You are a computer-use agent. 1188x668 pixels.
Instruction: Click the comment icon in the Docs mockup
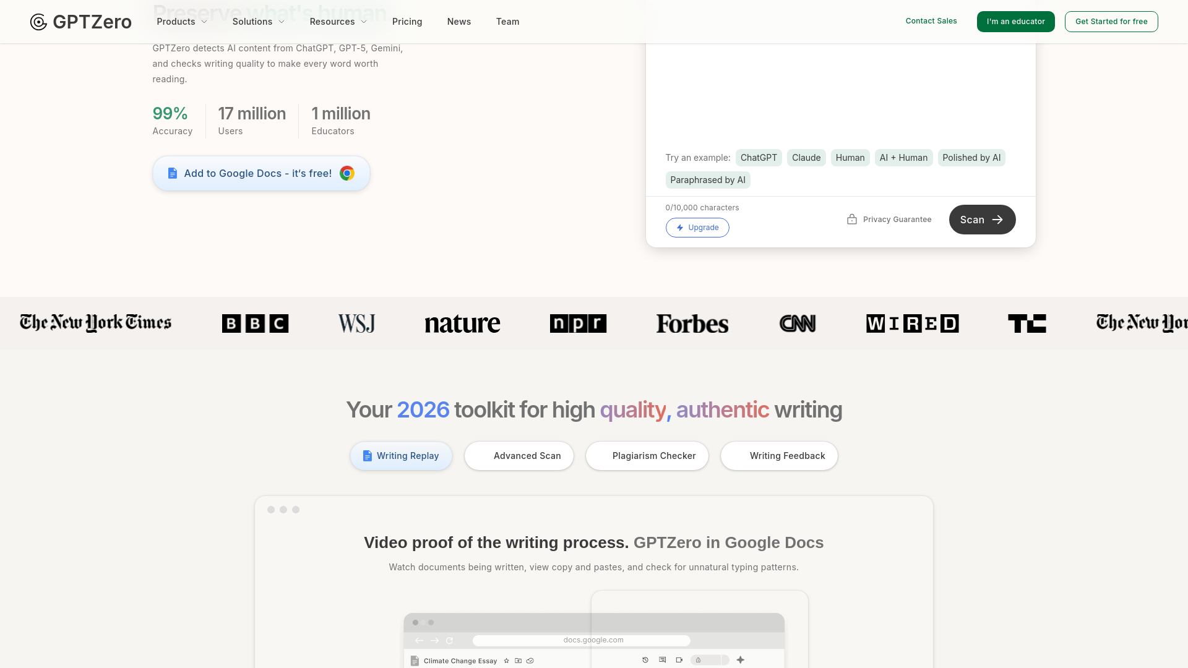point(662,660)
